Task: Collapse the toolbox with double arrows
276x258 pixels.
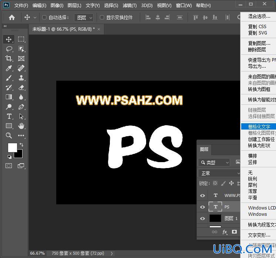Action: coord(5,26)
